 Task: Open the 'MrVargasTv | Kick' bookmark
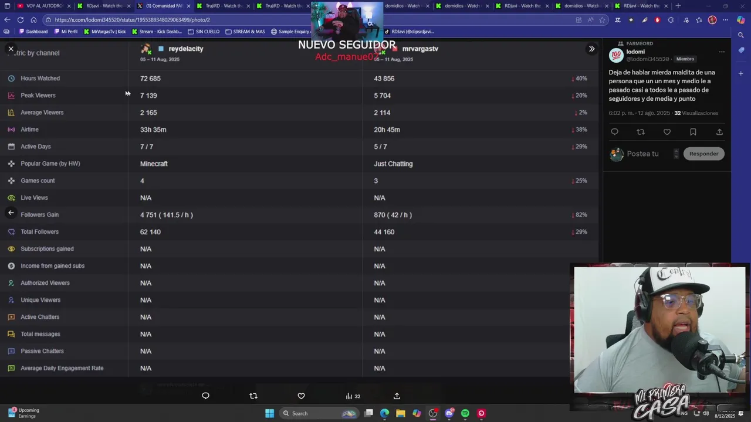[x=104, y=32]
